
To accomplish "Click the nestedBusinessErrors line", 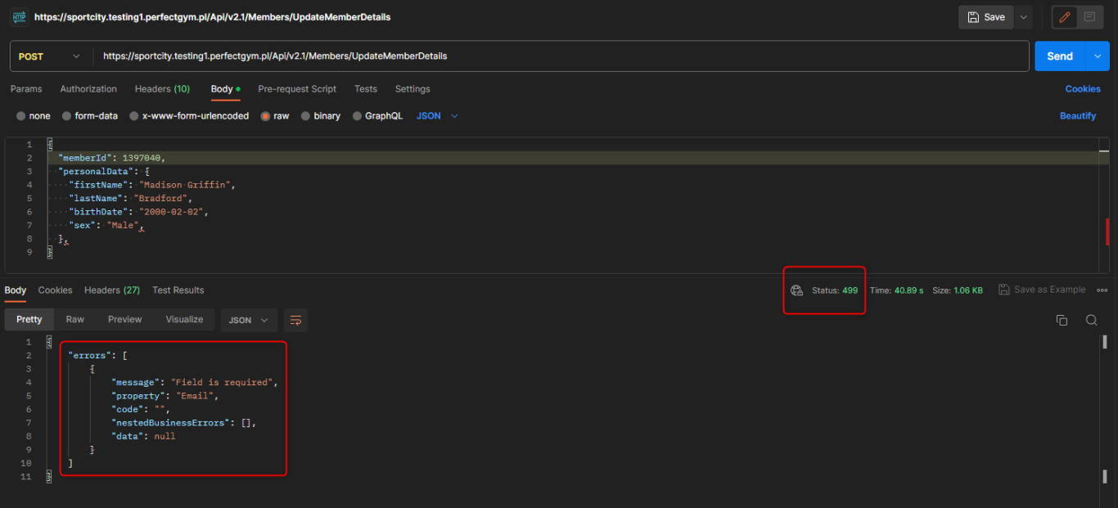I will click(185, 423).
